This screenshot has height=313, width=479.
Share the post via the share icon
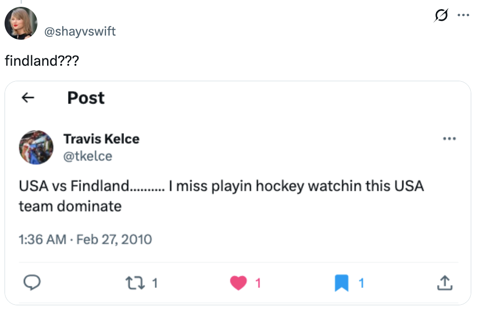pyautogui.click(x=445, y=283)
